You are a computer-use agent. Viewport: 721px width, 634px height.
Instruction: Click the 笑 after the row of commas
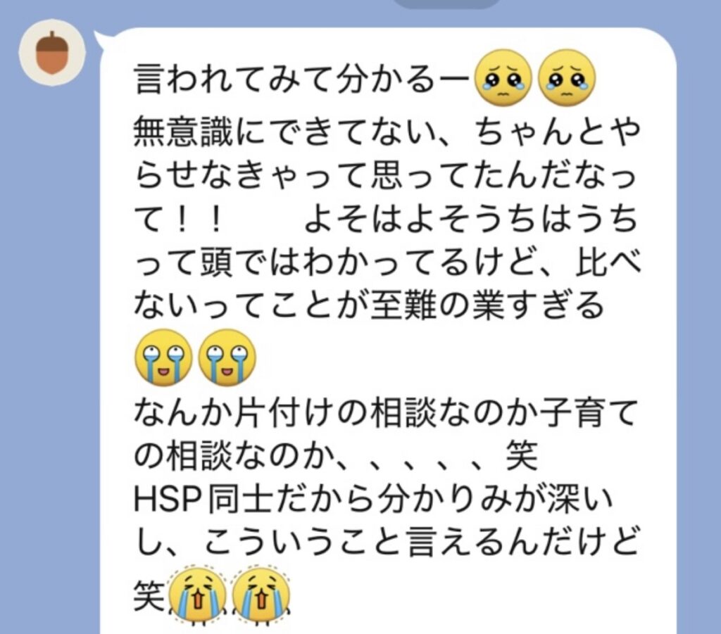coord(522,456)
